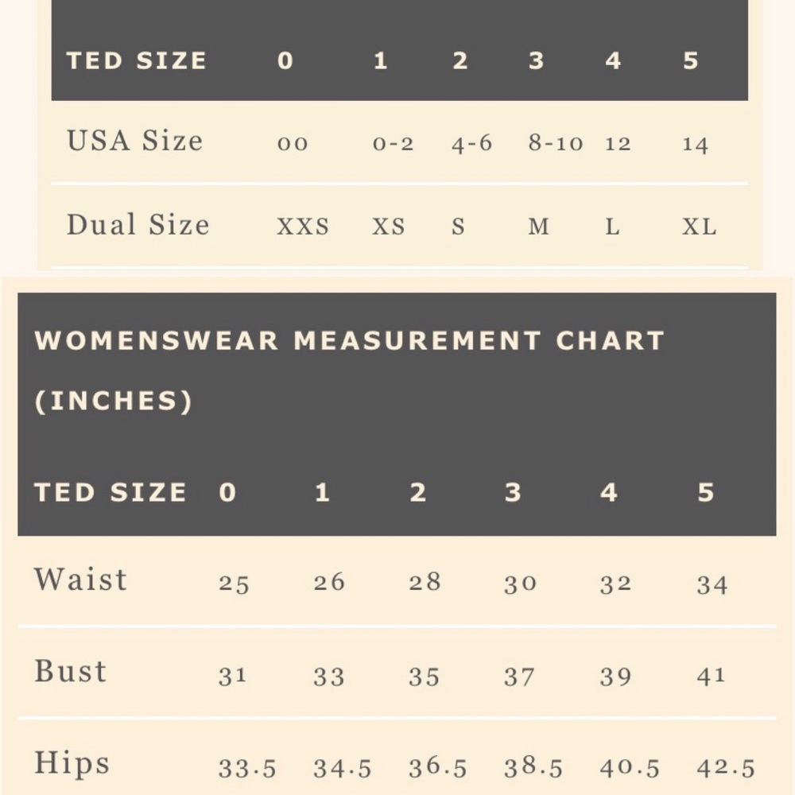The width and height of the screenshot is (795, 795).
Task: Click the Bust row label
Action: 70,671
